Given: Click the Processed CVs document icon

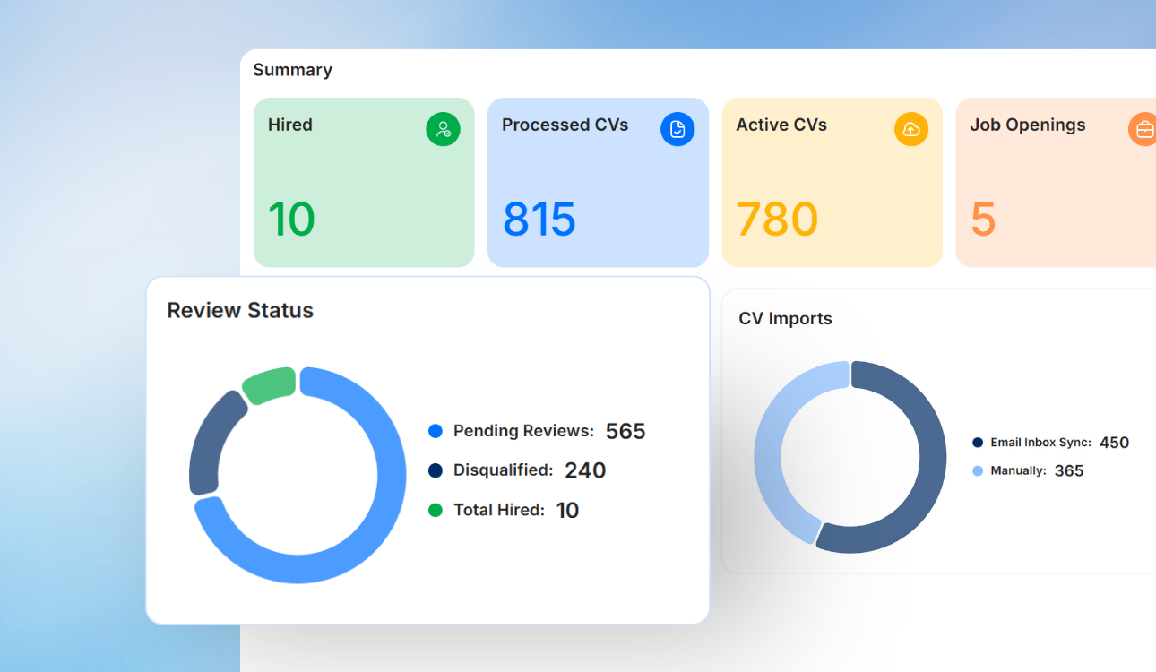Looking at the screenshot, I should click(x=677, y=129).
